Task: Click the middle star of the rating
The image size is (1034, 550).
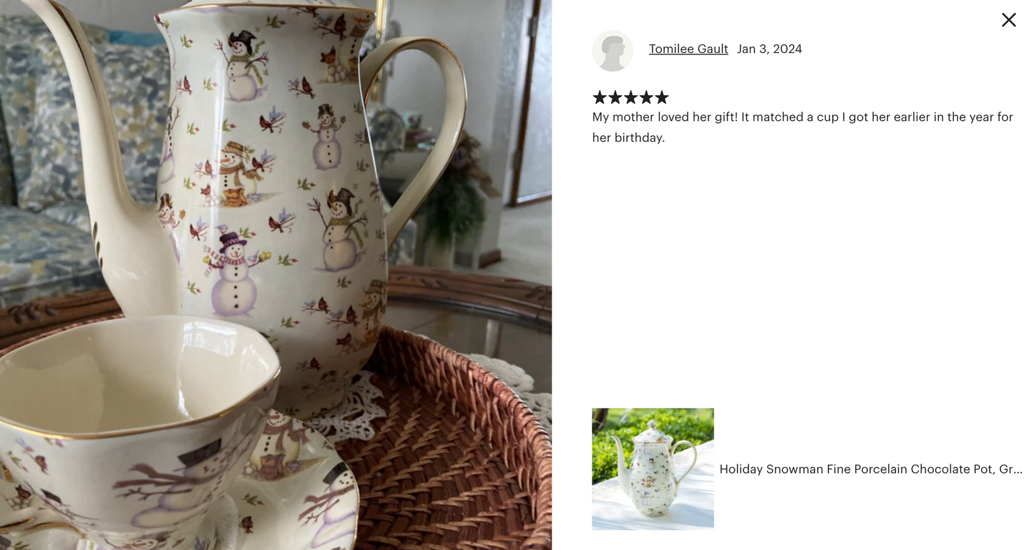Action: coord(630,97)
